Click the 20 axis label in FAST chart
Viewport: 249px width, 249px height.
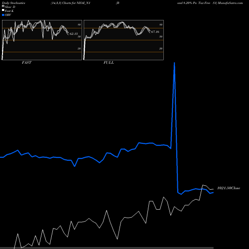tap(79, 48)
